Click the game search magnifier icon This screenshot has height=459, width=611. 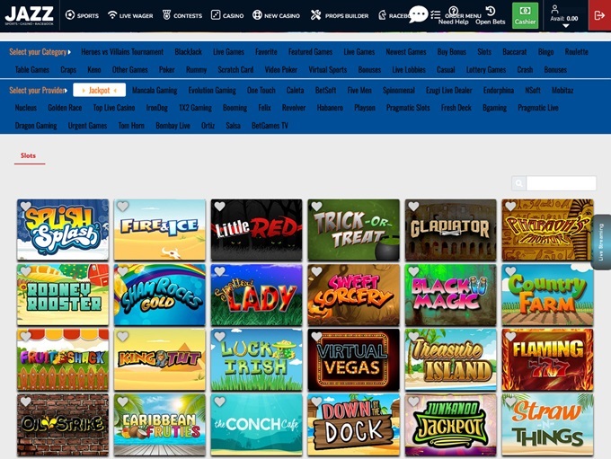[518, 183]
